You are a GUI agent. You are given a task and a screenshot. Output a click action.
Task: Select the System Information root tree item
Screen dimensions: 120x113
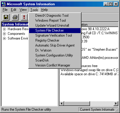15,24
